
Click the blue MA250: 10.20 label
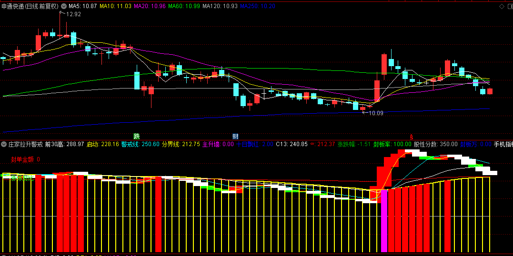tap(258, 6)
